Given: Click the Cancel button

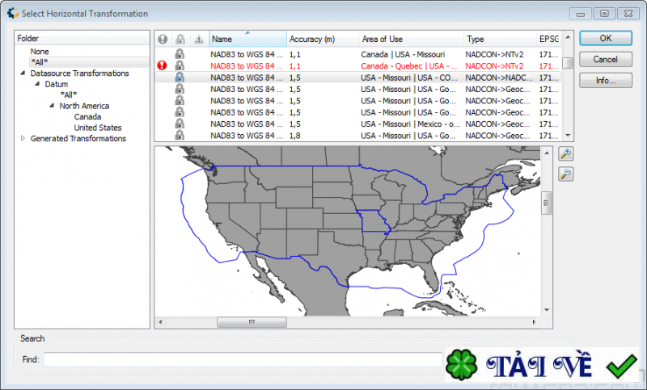Looking at the screenshot, I should 605,59.
